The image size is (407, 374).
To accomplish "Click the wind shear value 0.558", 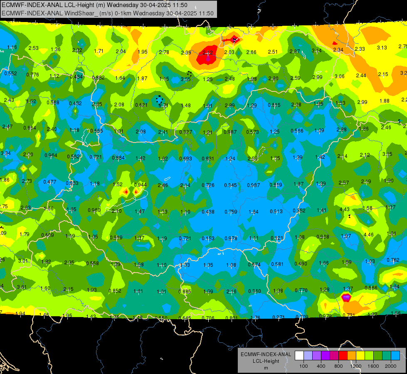I will click(92, 263).
